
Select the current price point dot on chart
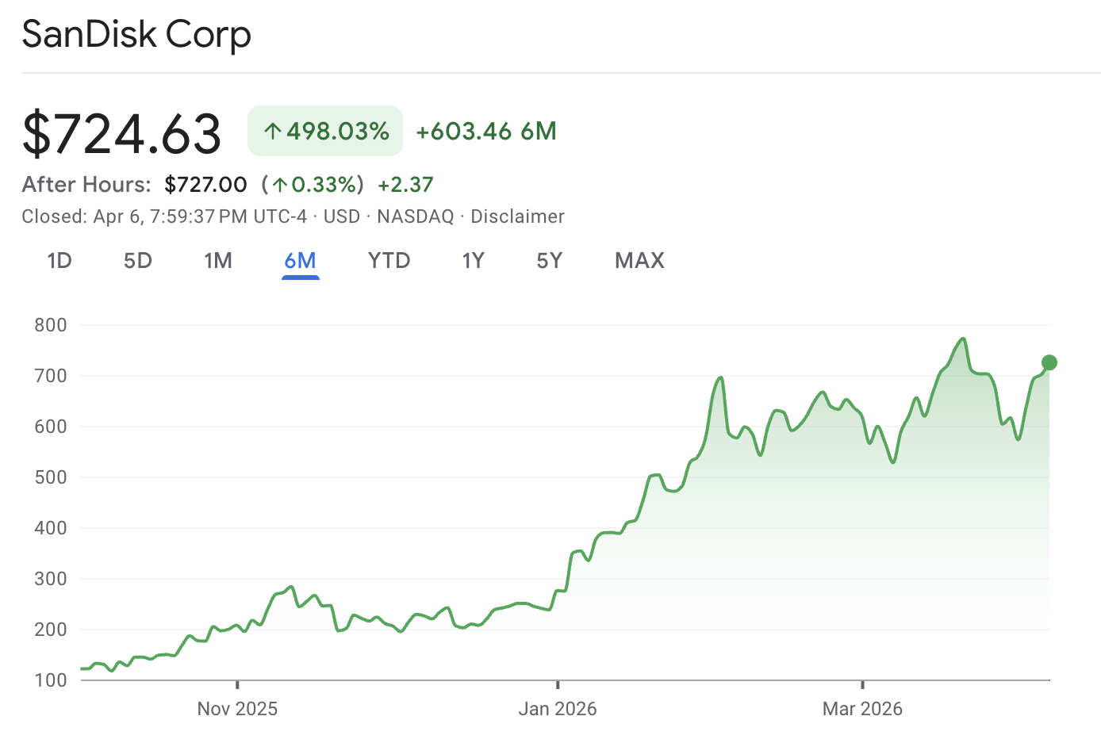[1049, 362]
